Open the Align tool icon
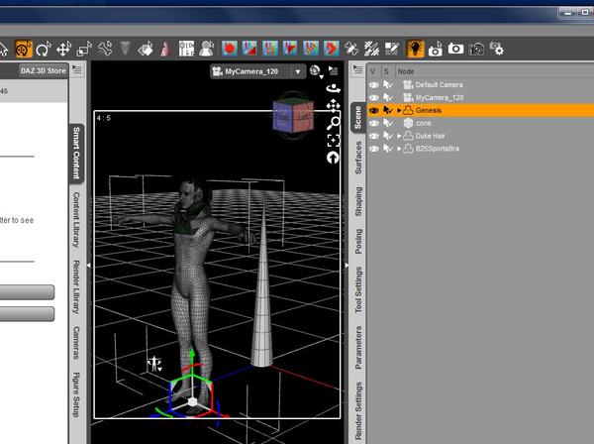 point(186,49)
